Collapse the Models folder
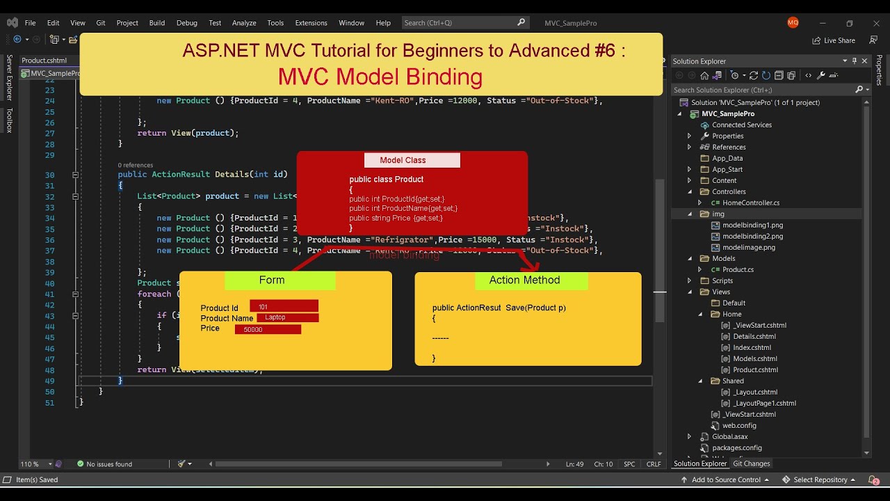The width and height of the screenshot is (890, 501). (689, 258)
